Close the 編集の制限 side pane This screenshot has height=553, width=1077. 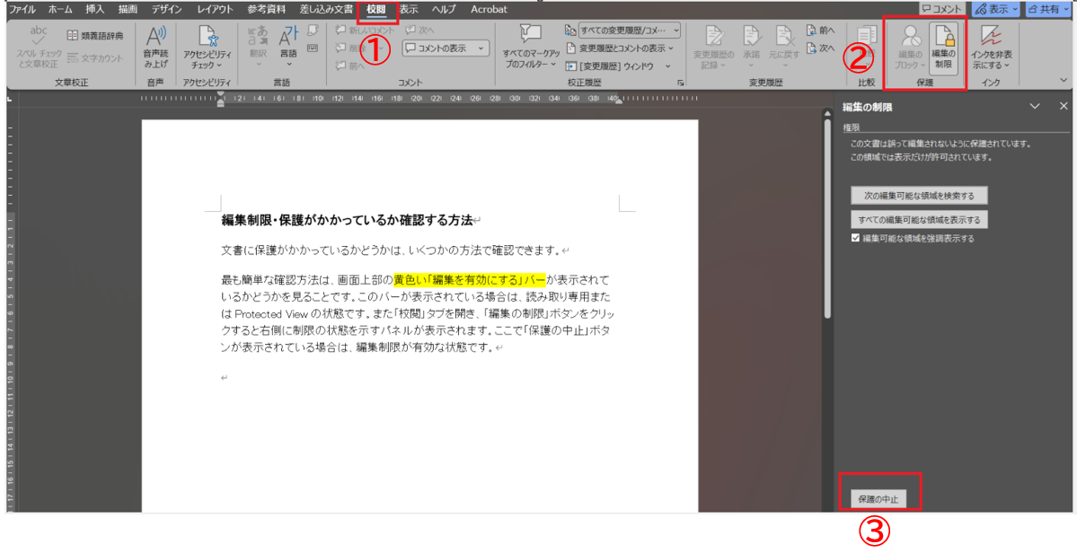[1064, 107]
